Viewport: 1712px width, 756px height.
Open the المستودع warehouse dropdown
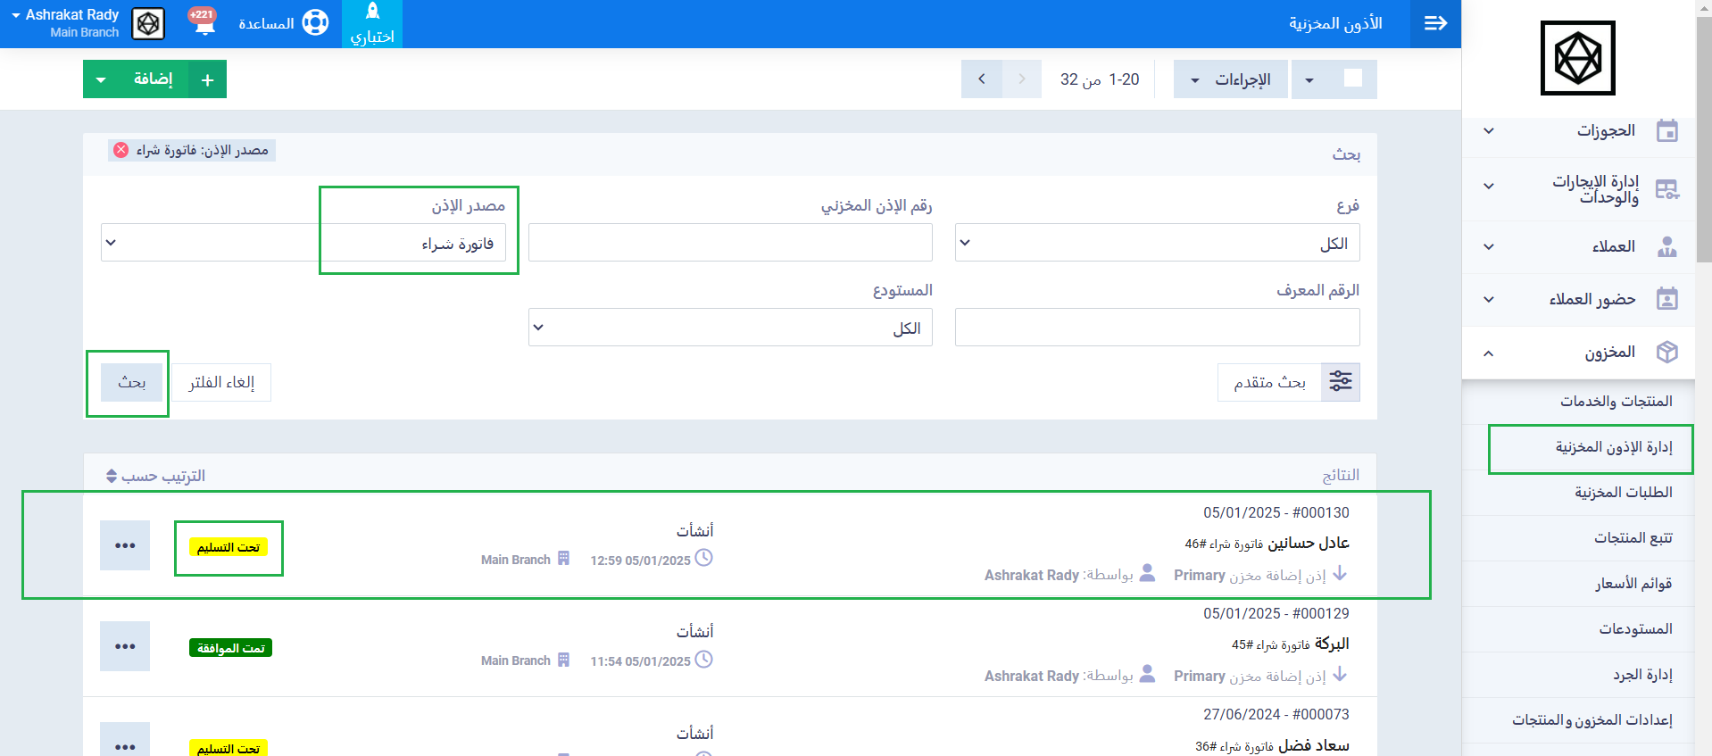(x=730, y=328)
